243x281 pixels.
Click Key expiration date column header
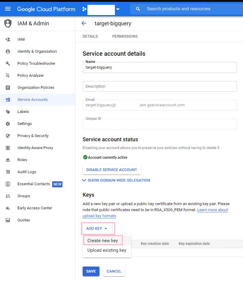click(194, 244)
